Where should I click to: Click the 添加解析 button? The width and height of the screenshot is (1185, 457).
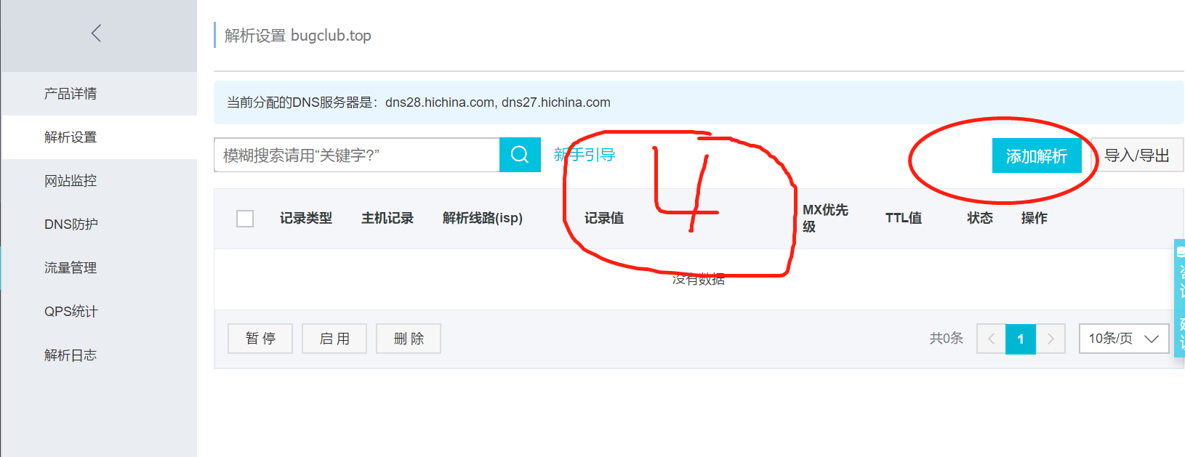[1037, 155]
